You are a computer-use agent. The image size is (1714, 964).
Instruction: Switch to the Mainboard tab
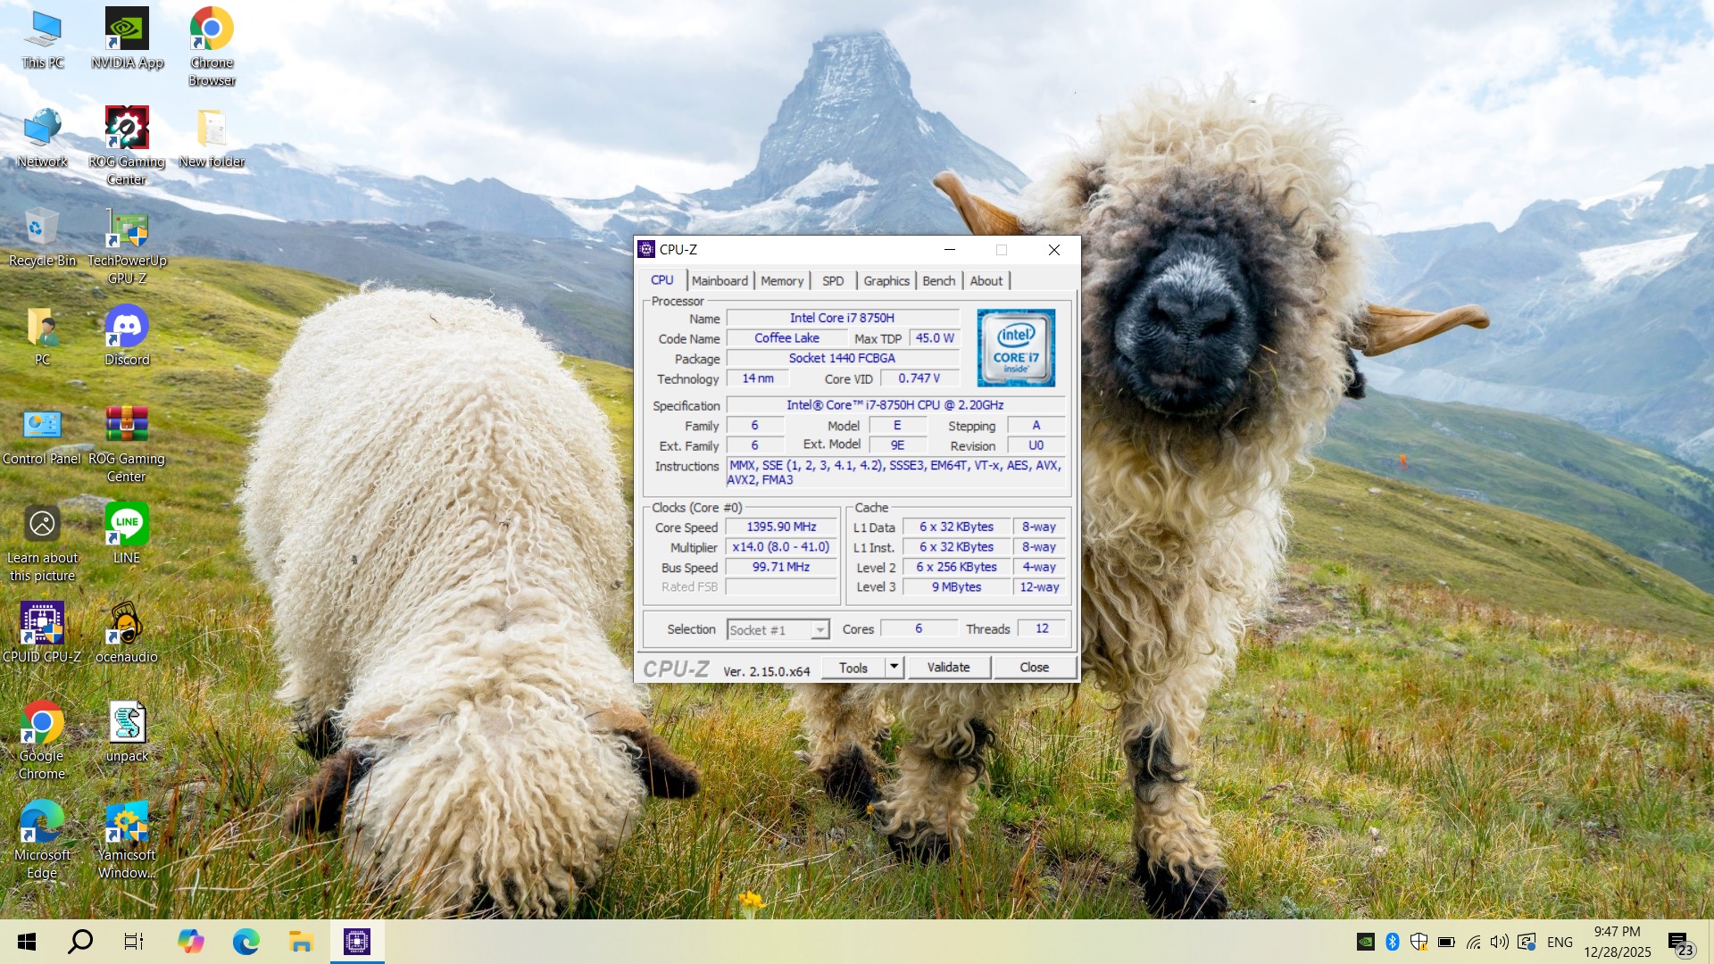click(x=720, y=280)
